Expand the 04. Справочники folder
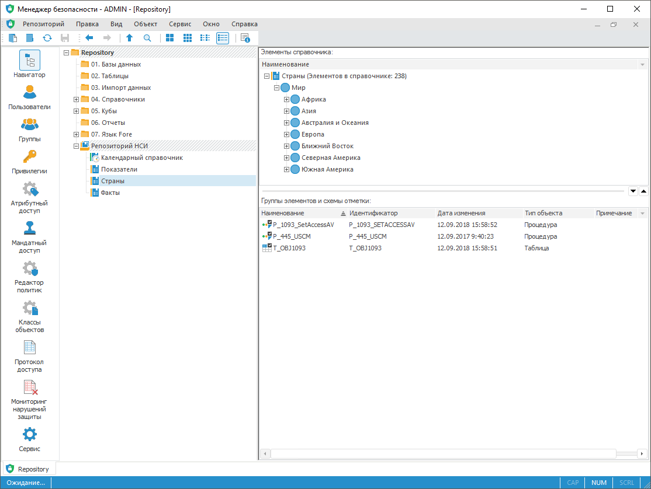 76,99
